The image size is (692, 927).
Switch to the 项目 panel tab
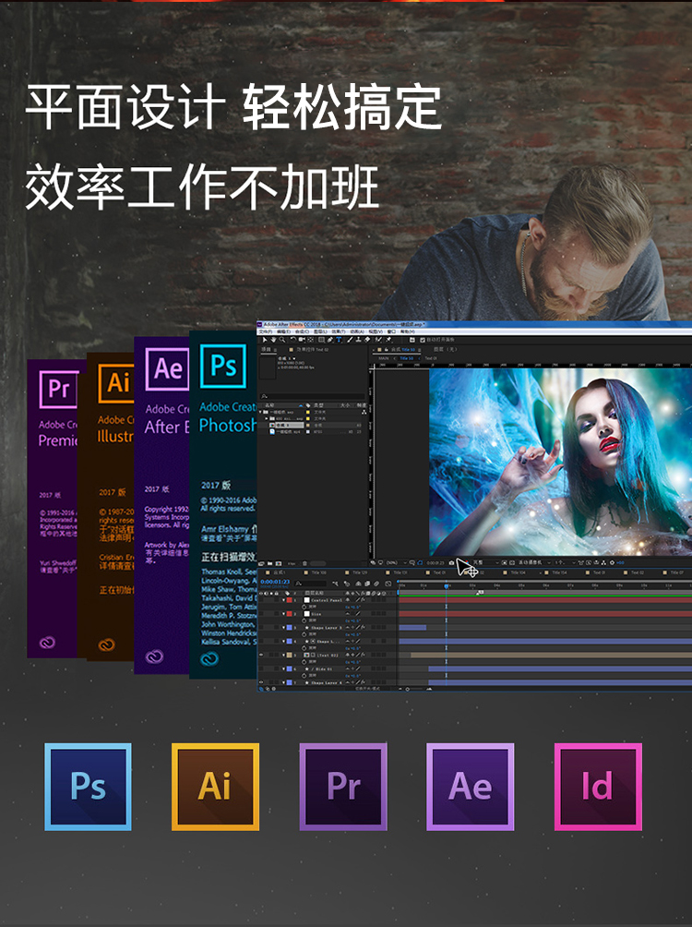tap(266, 349)
